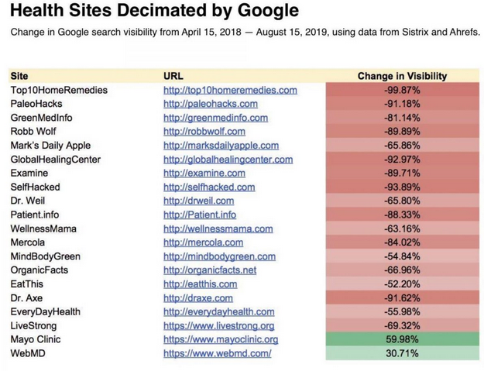The width and height of the screenshot is (484, 371).
Task: Open the drweil.com link
Action: (x=199, y=201)
